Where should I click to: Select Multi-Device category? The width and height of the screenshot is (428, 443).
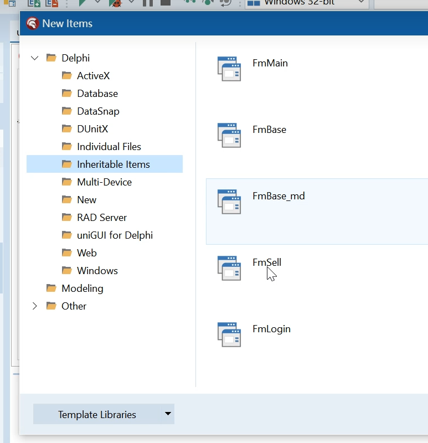104,182
